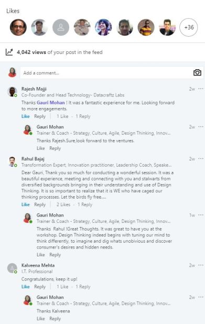
Task: Open options menu for Gauri's reply to Rajesh
Action: pyautogui.click(x=201, y=127)
